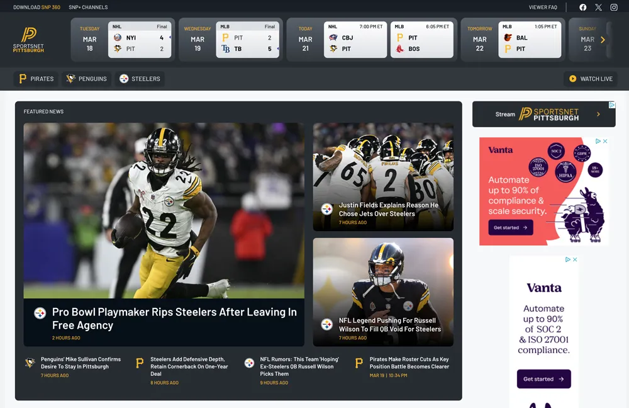The width and height of the screenshot is (629, 408).
Task: Open the Facebook page icon
Action: pos(582,8)
